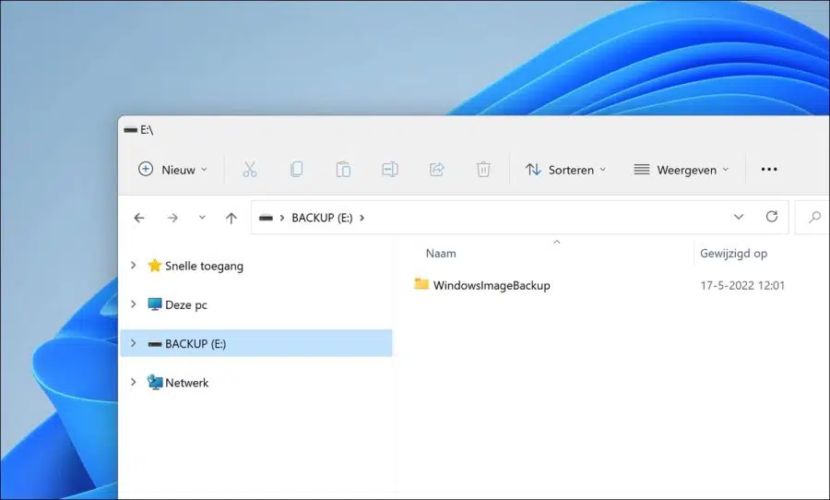
Task: Expand Netwerk in navigation pane
Action: [134, 382]
